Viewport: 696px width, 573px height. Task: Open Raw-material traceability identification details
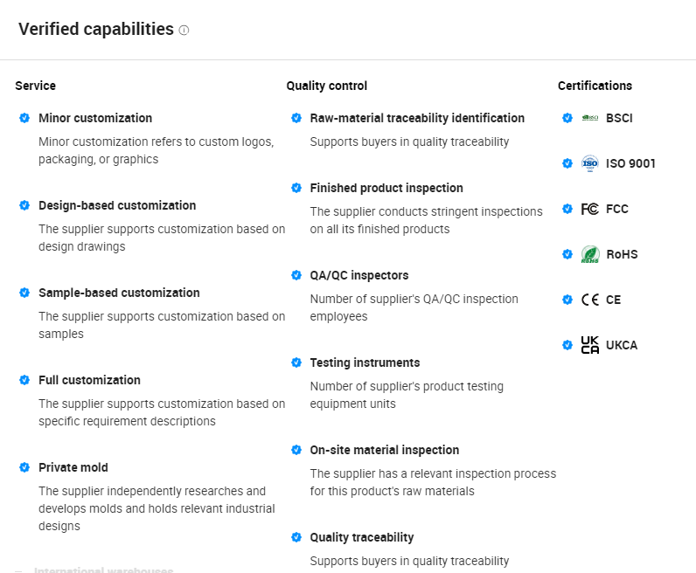click(x=417, y=118)
